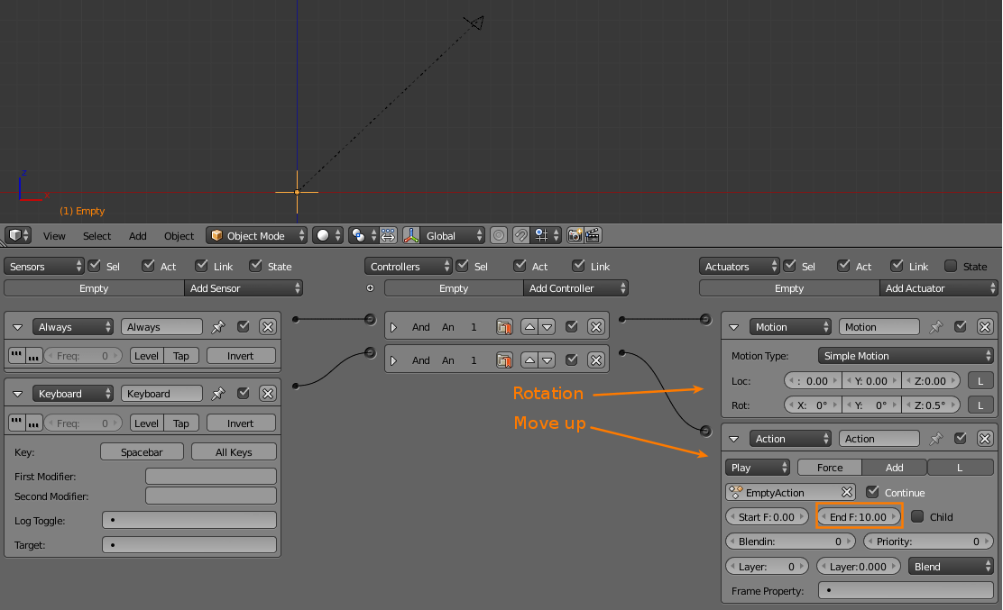Uncheck Continue in the Action actuator

coord(872,492)
